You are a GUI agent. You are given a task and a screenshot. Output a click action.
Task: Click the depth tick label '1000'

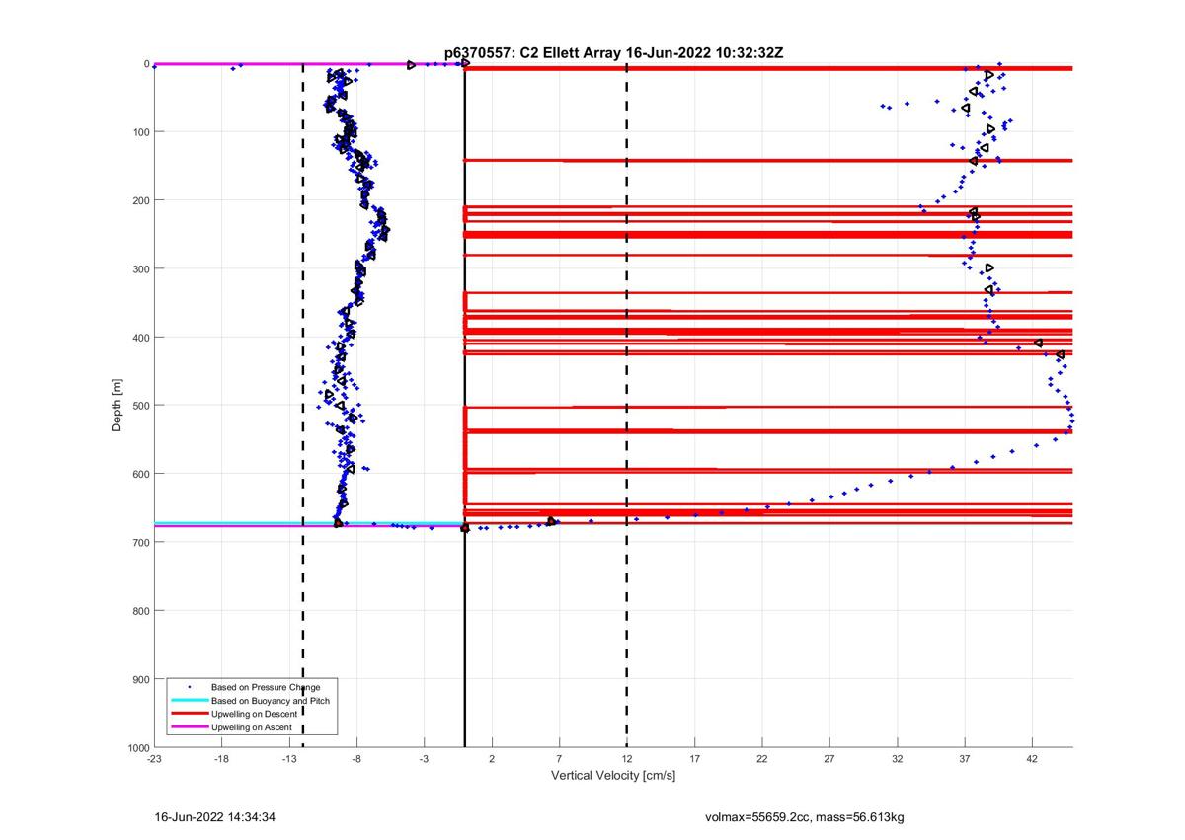point(137,747)
